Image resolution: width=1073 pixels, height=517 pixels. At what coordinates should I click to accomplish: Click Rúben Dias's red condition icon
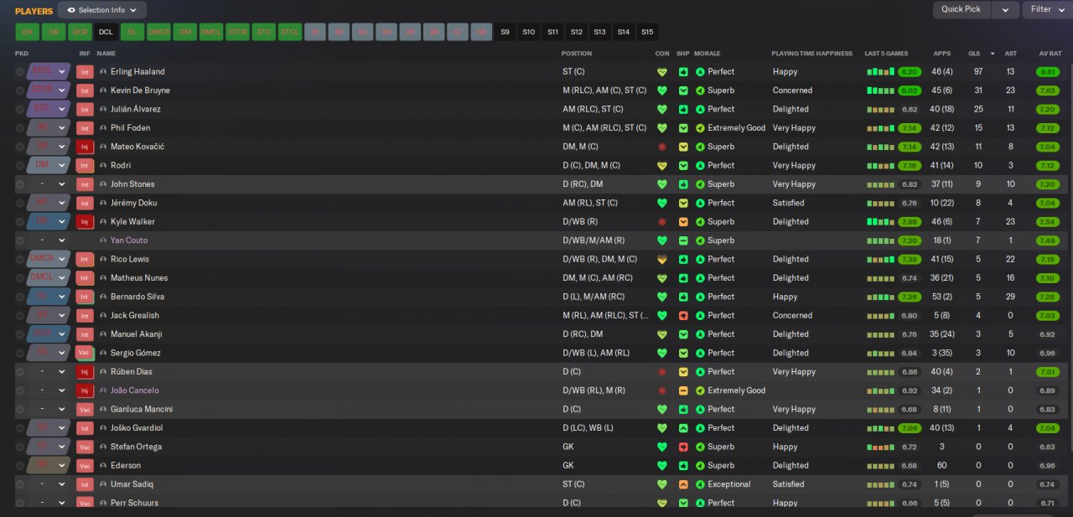click(661, 372)
